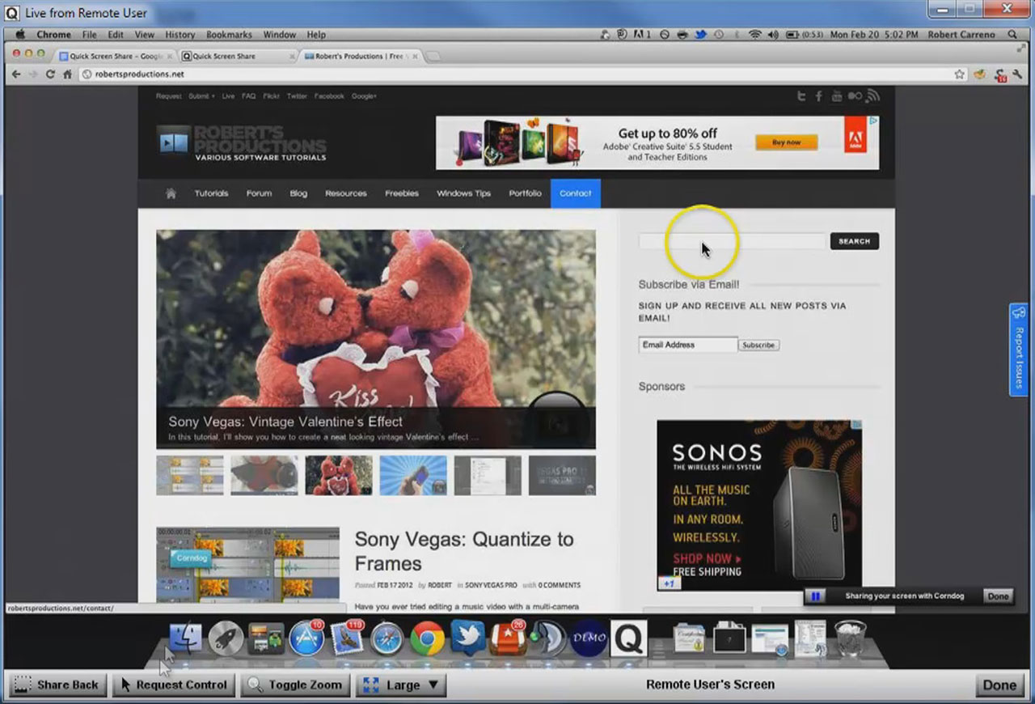1035x704 pixels.
Task: Bookmark the page with the star icon
Action: [960, 74]
